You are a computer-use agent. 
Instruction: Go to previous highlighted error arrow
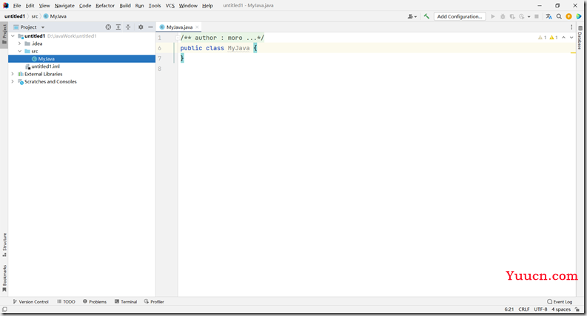[563, 38]
